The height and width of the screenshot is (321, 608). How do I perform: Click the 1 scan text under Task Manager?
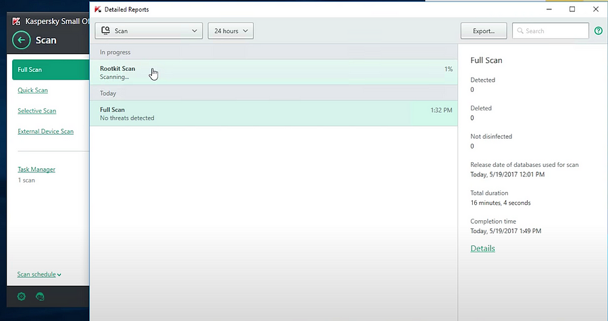point(26,180)
